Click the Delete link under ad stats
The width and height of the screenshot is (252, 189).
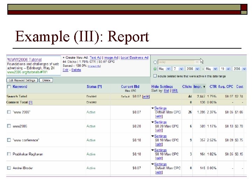[76, 70]
